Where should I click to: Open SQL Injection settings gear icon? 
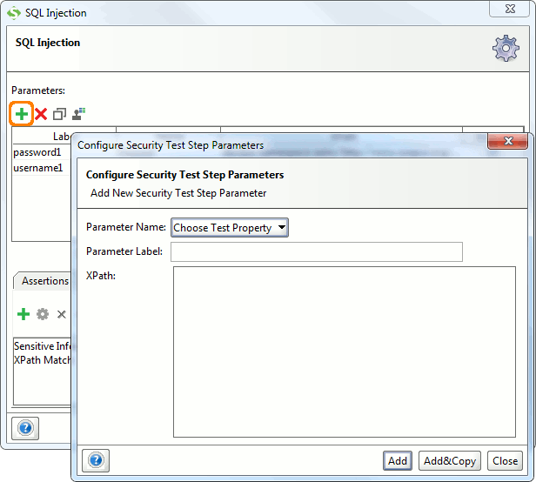[506, 48]
